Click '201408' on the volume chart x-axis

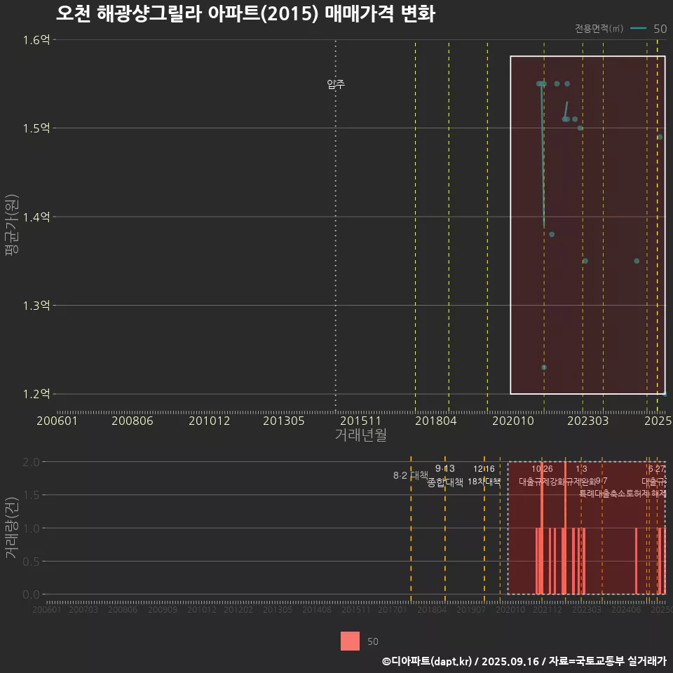click(x=317, y=609)
